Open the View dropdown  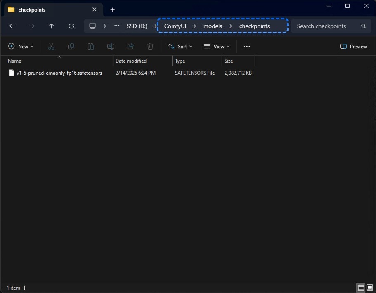216,46
